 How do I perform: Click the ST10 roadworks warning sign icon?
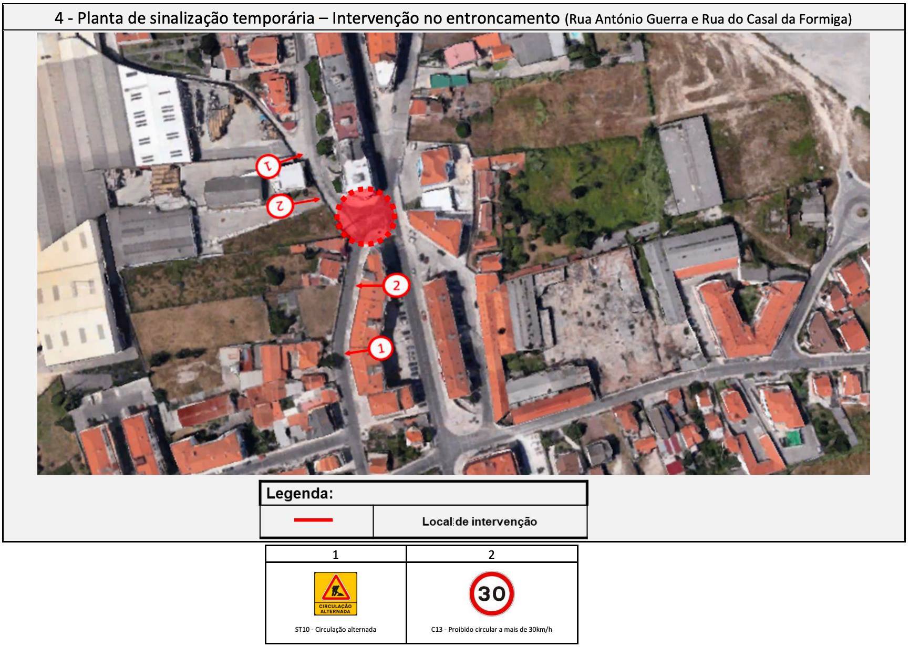point(335,593)
